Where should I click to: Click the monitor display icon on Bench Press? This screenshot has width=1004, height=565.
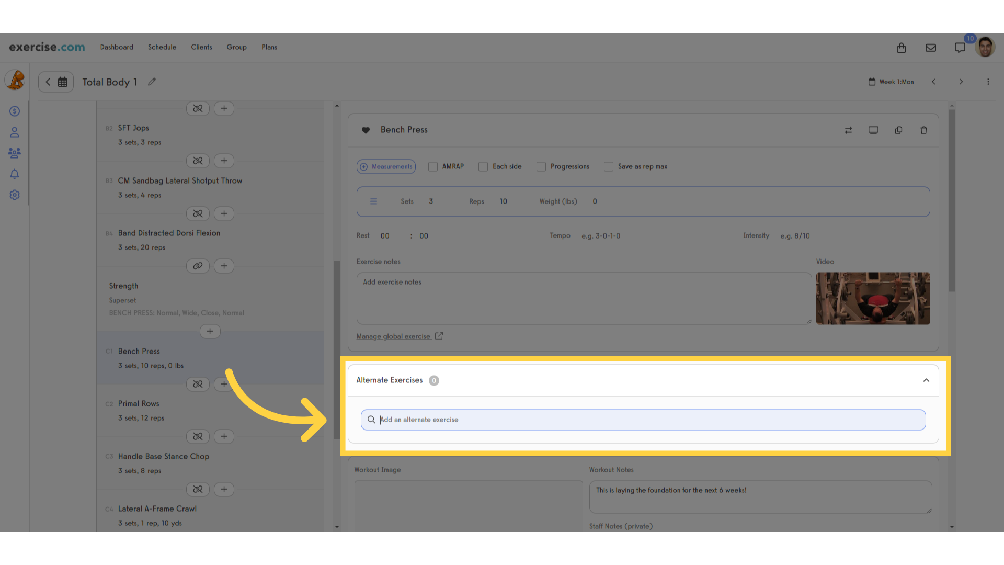pyautogui.click(x=873, y=130)
